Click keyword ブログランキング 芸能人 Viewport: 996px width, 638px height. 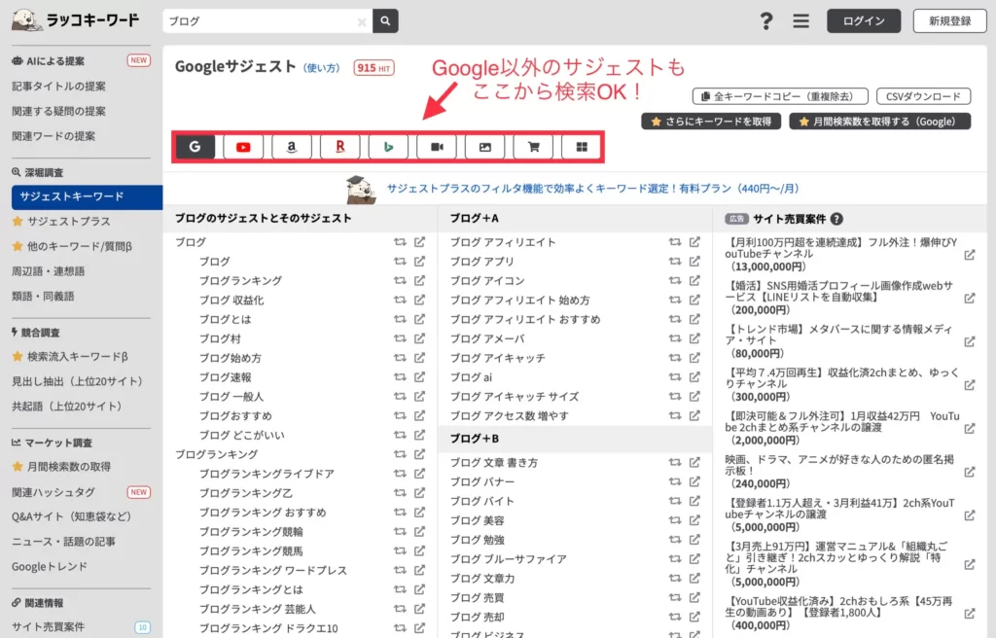[257, 609]
